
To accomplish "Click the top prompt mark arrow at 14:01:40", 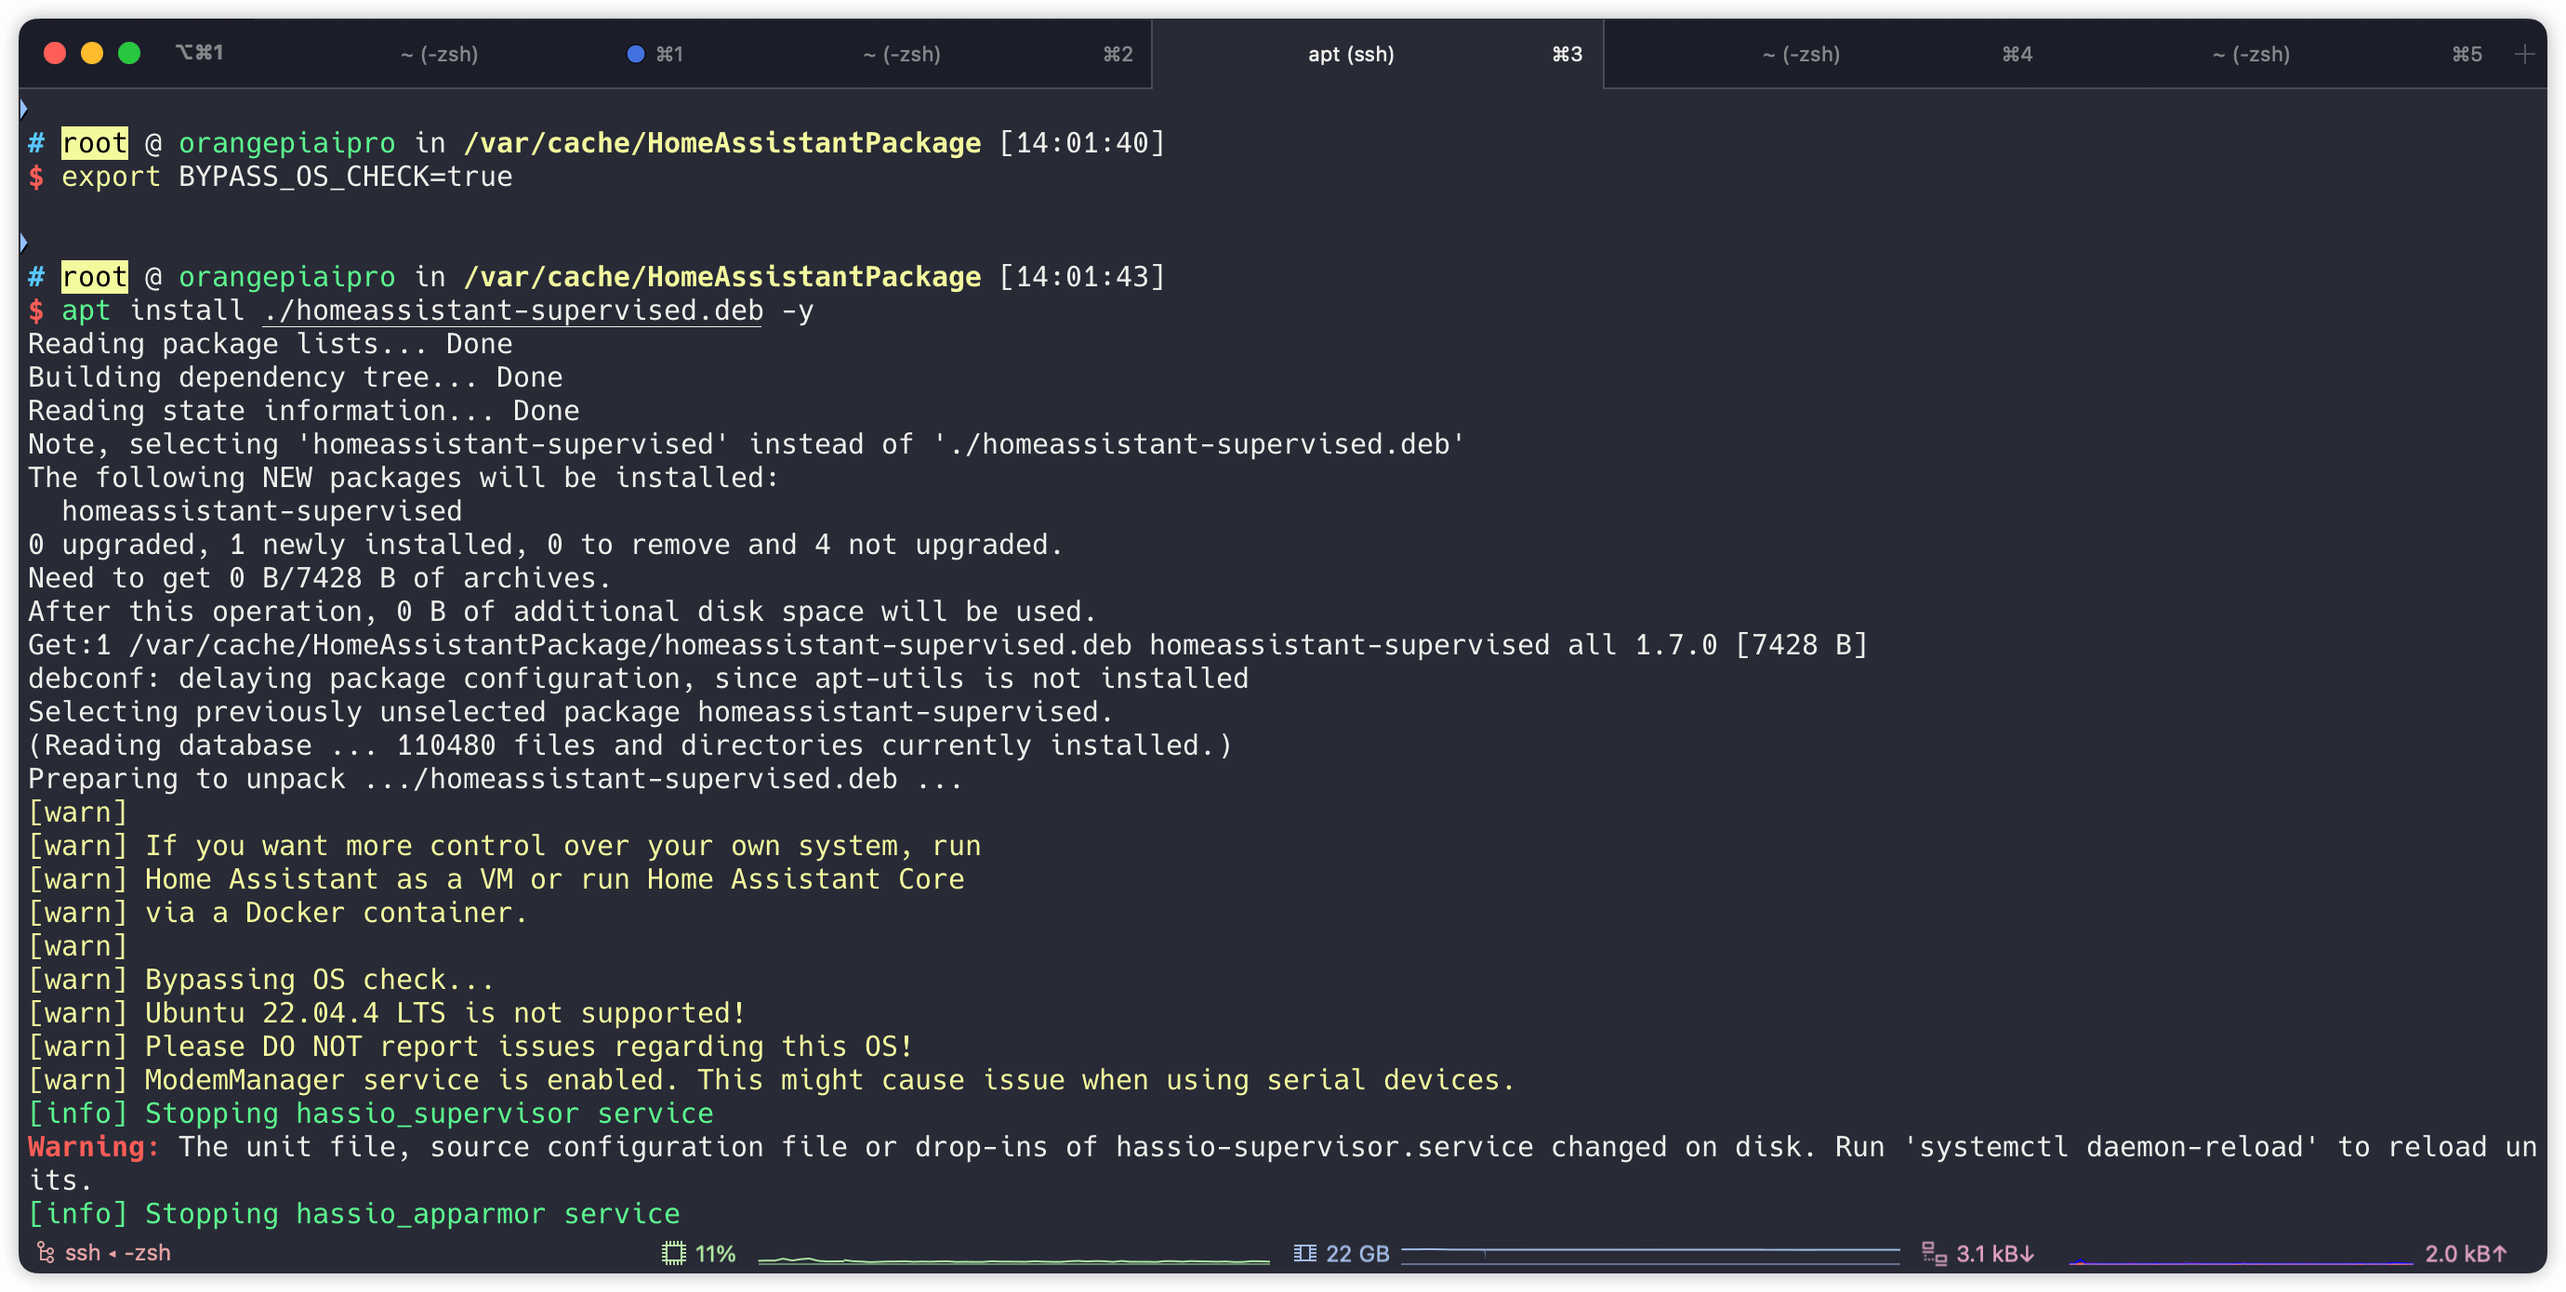I will 23,108.
